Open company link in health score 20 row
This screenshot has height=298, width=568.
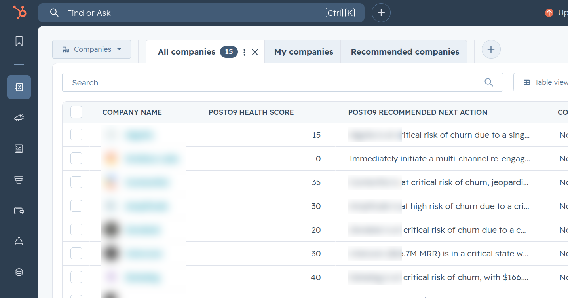tap(142, 230)
